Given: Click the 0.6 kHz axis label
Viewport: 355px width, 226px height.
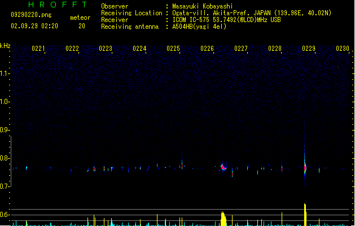Looking at the screenshot, I should point(5,215).
